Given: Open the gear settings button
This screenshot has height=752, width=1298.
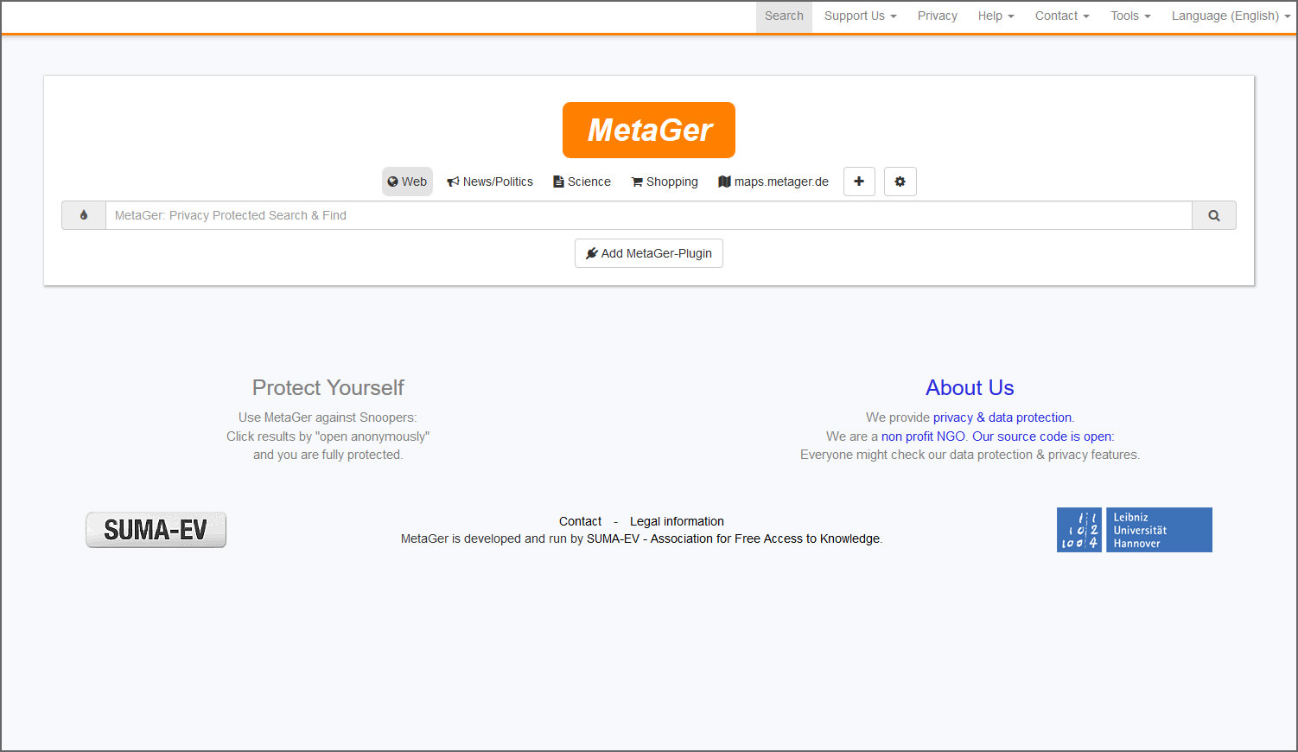Looking at the screenshot, I should (x=900, y=182).
